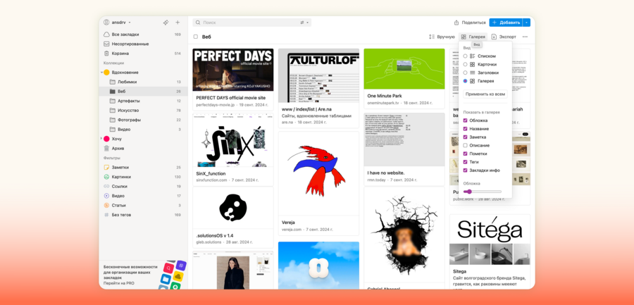Uncheck the Заметка checkbox
This screenshot has width=634, height=305.
click(466, 137)
